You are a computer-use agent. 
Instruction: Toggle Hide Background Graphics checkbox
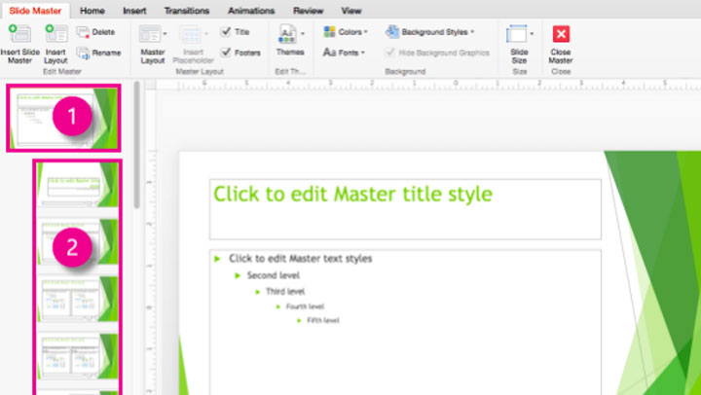(x=391, y=53)
